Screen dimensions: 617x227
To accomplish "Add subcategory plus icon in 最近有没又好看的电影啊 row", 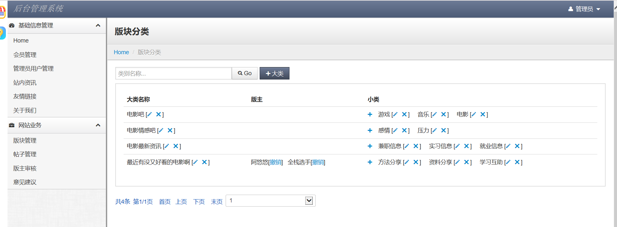I will tap(370, 162).
